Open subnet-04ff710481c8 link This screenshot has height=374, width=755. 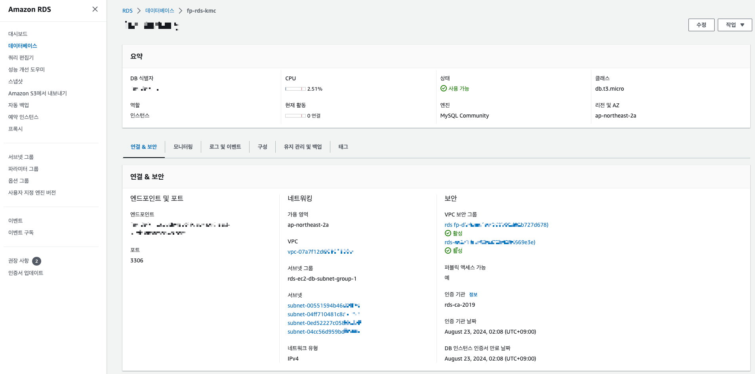pos(324,314)
